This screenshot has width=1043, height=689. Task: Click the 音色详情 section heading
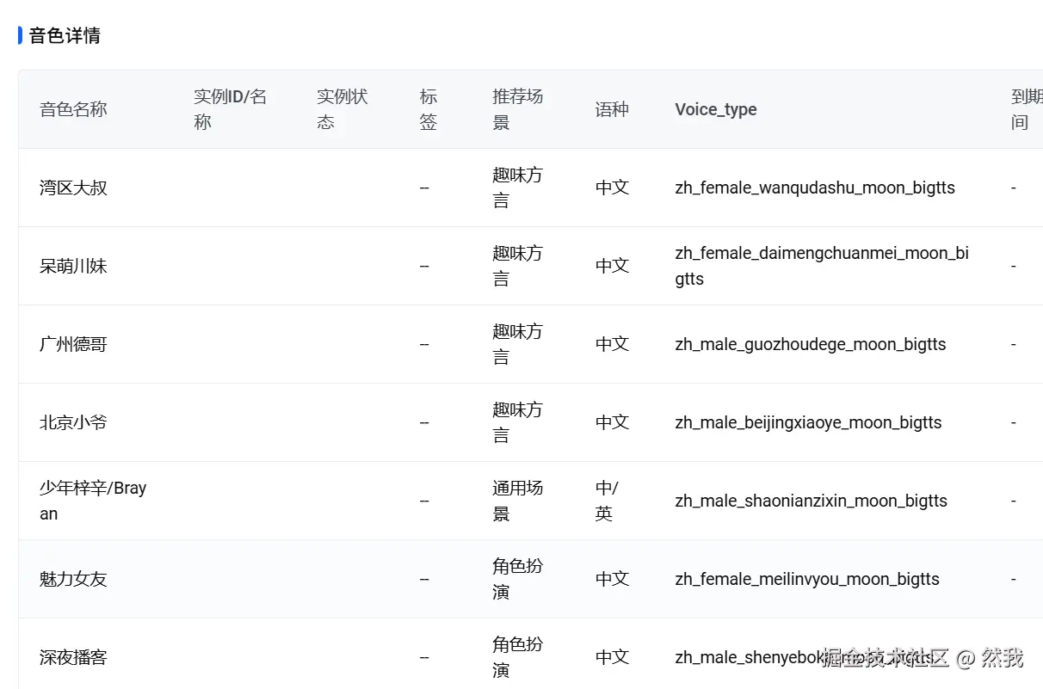65,35
